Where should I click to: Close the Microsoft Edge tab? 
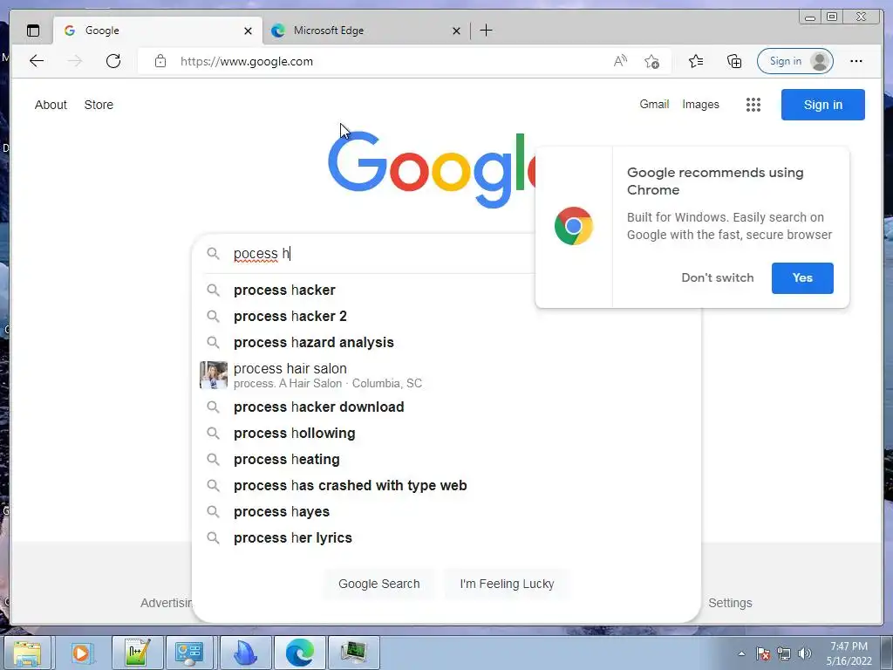(x=456, y=31)
